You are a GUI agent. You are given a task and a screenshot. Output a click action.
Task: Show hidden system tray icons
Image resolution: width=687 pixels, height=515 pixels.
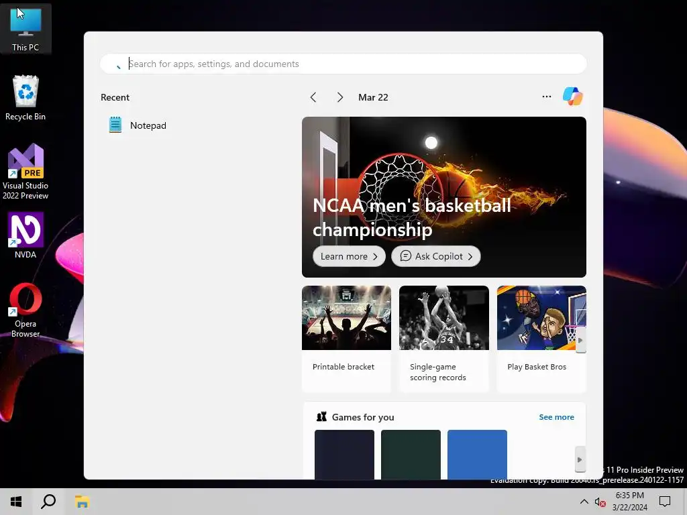pyautogui.click(x=584, y=502)
